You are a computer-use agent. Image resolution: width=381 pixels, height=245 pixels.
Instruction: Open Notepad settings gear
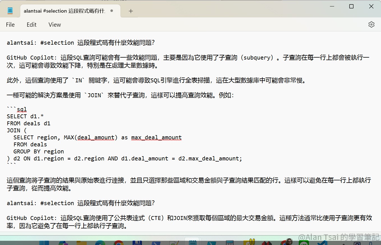point(371,24)
